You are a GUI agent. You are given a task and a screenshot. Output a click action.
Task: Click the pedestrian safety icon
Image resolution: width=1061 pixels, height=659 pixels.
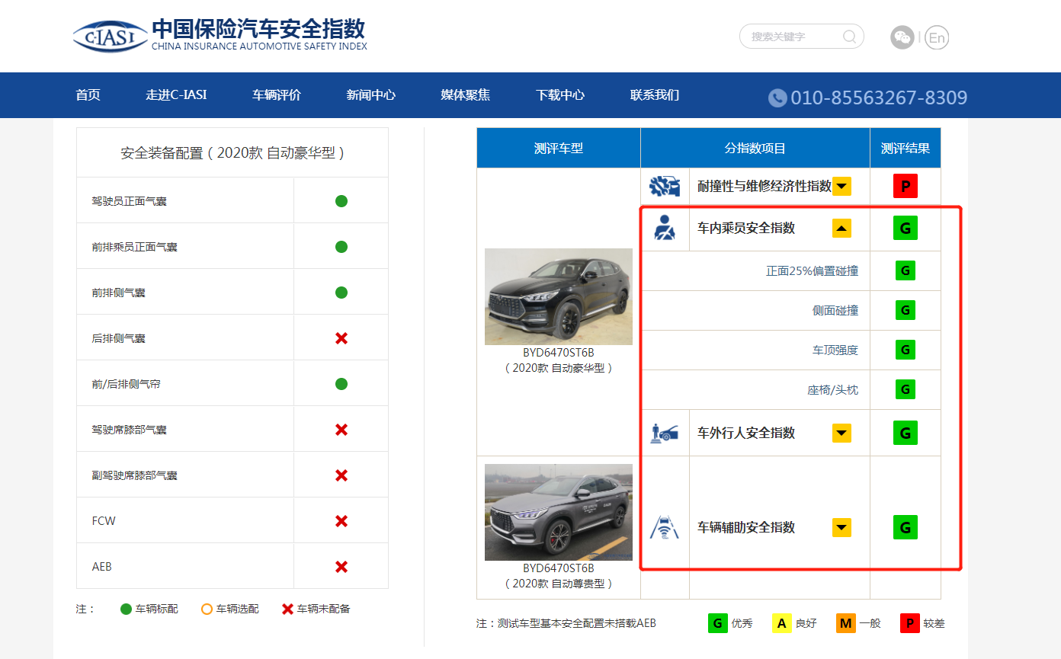(x=665, y=433)
